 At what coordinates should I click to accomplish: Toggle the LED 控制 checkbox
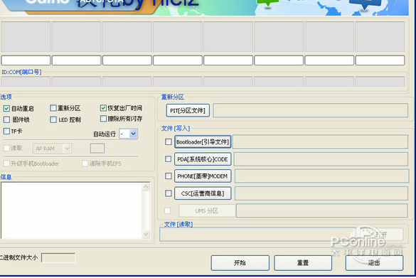[53, 119]
